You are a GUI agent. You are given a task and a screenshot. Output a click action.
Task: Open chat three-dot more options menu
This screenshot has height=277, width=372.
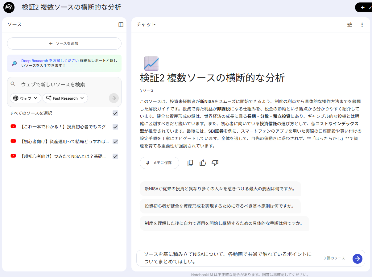point(362,25)
